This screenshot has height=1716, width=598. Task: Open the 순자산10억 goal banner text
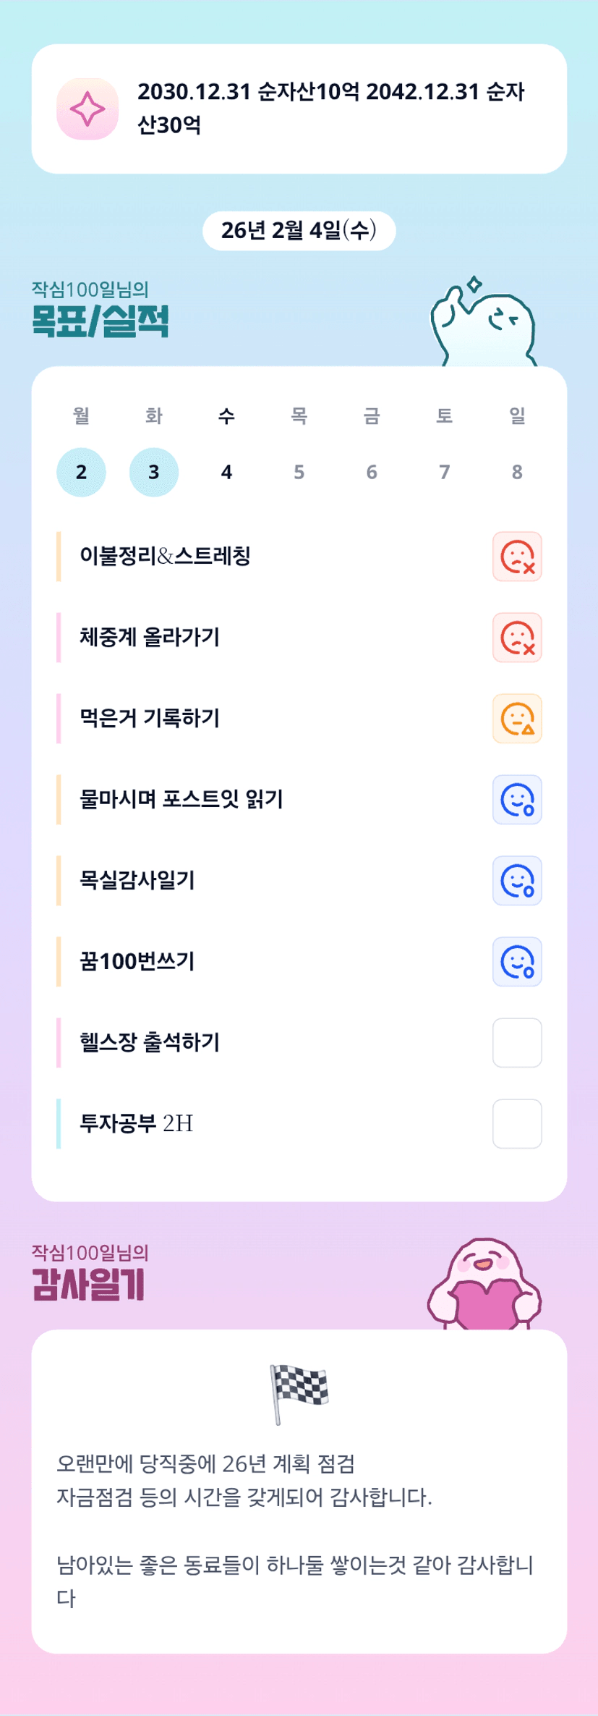click(330, 109)
